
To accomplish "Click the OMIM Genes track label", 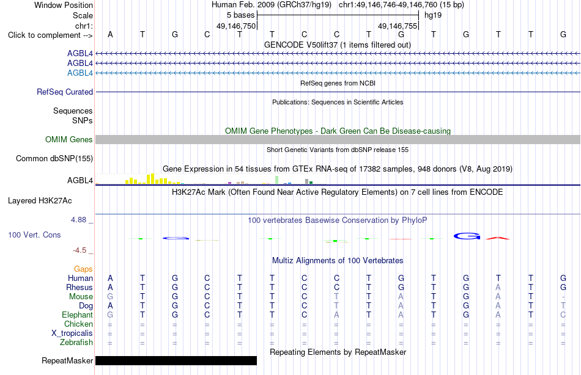I will (x=69, y=140).
